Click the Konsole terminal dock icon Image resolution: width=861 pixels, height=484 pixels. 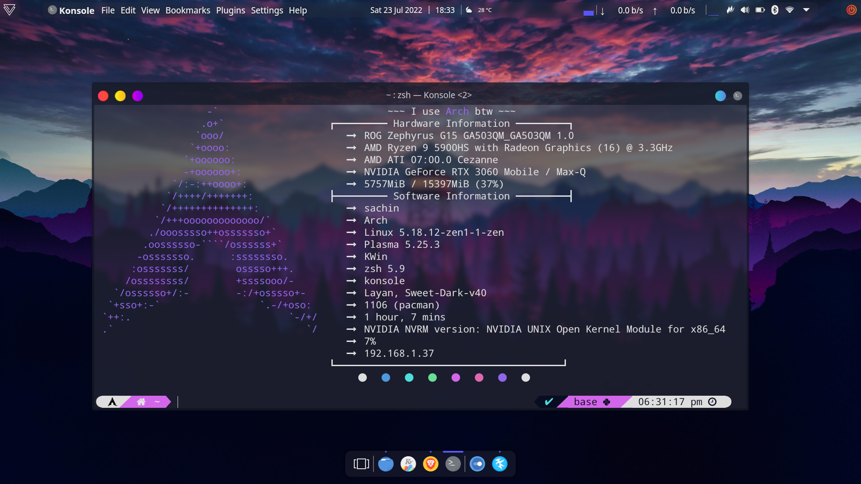click(453, 464)
